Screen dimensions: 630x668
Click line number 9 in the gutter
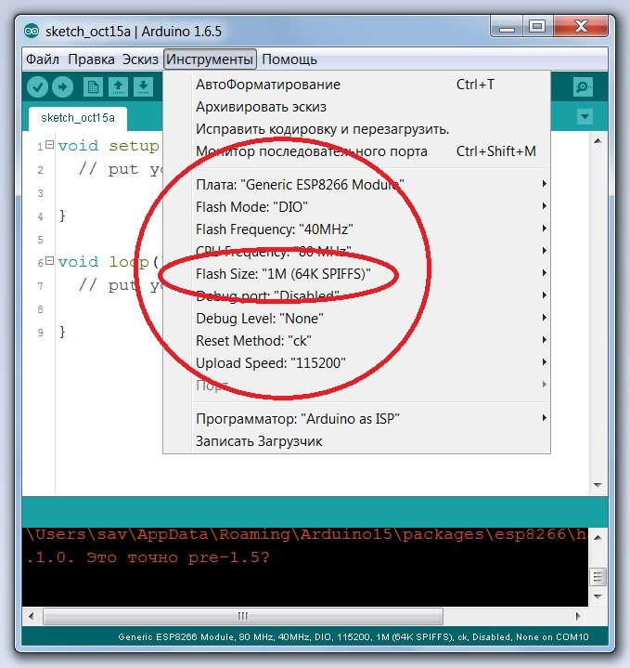[x=41, y=333]
